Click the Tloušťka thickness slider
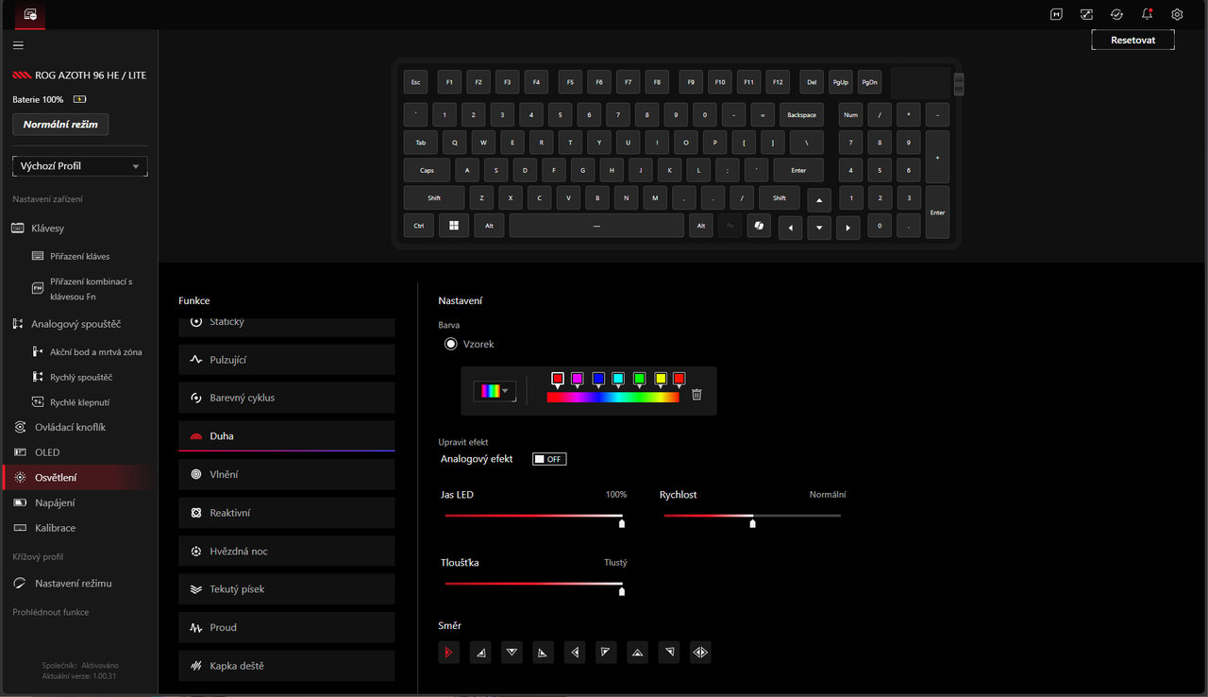 click(533, 585)
